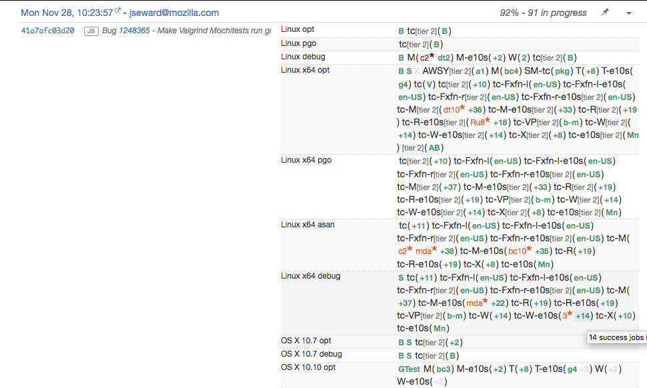This screenshot has width=647, height=388.
Task: Click the external link icon beside push date
Action: (x=118, y=11)
